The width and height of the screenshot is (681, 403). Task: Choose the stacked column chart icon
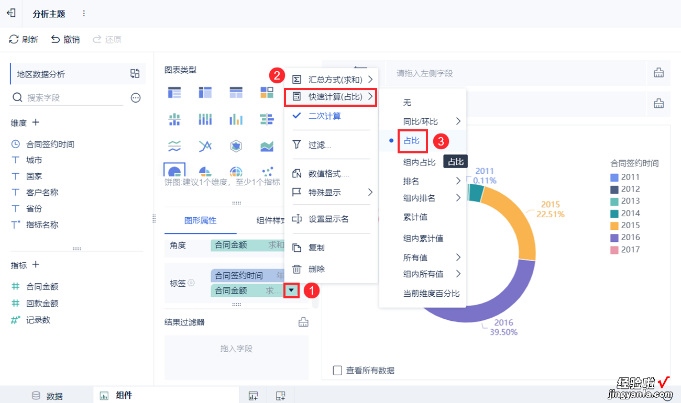(x=205, y=119)
